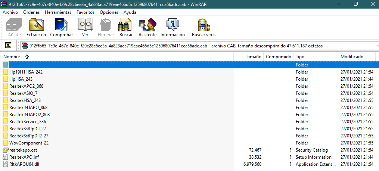This screenshot has height=171, width=379.
Task: Click the WinRAR title bar app icon
Action: (4, 4)
